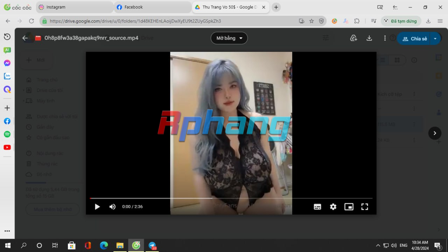The height and width of the screenshot is (252, 448).
Task: Switch video to fullscreen mode
Action: [365, 207]
